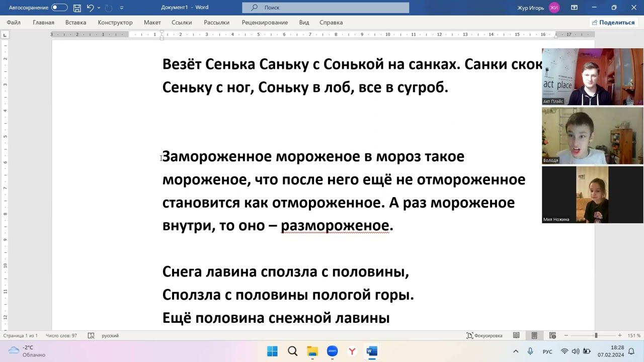Screen dimensions: 644x362
Task: Open Windows taskbar search
Action: pos(292,351)
